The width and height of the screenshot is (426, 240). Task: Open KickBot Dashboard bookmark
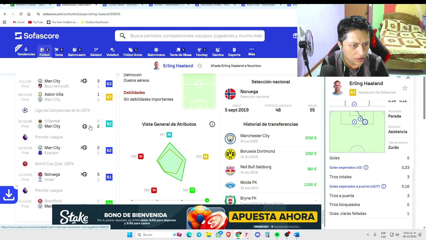tap(94, 22)
